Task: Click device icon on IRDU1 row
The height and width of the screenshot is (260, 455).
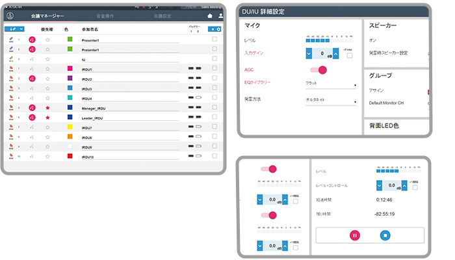Action: point(11,69)
